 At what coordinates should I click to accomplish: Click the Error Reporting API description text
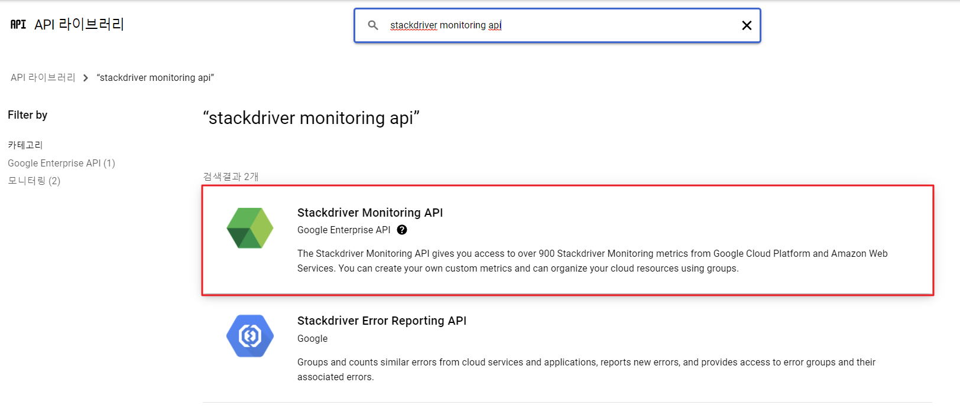[585, 369]
